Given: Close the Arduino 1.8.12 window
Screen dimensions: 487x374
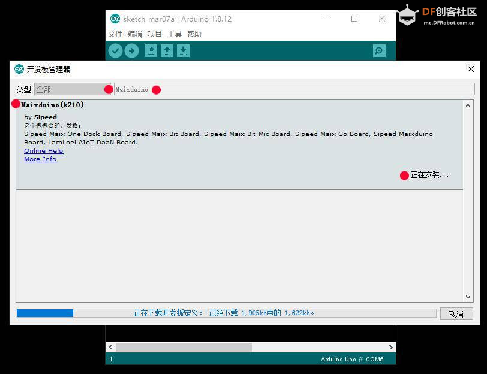Looking at the screenshot, I should pos(382,19).
